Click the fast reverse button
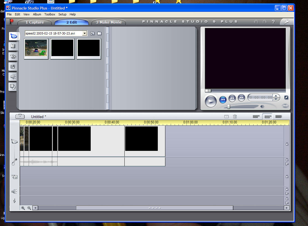The image size is (308, 226). click(232, 98)
